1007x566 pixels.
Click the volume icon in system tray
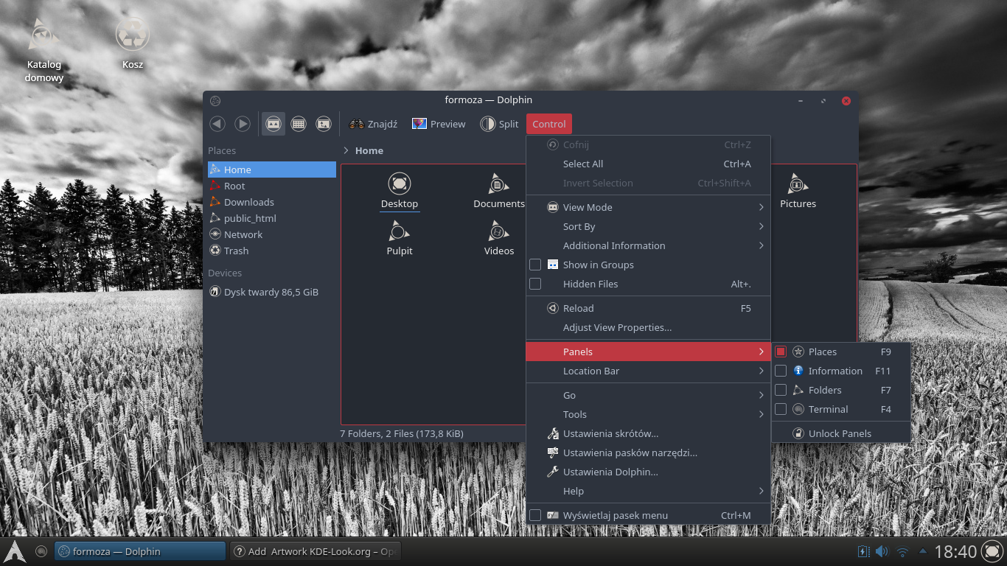[x=882, y=551]
